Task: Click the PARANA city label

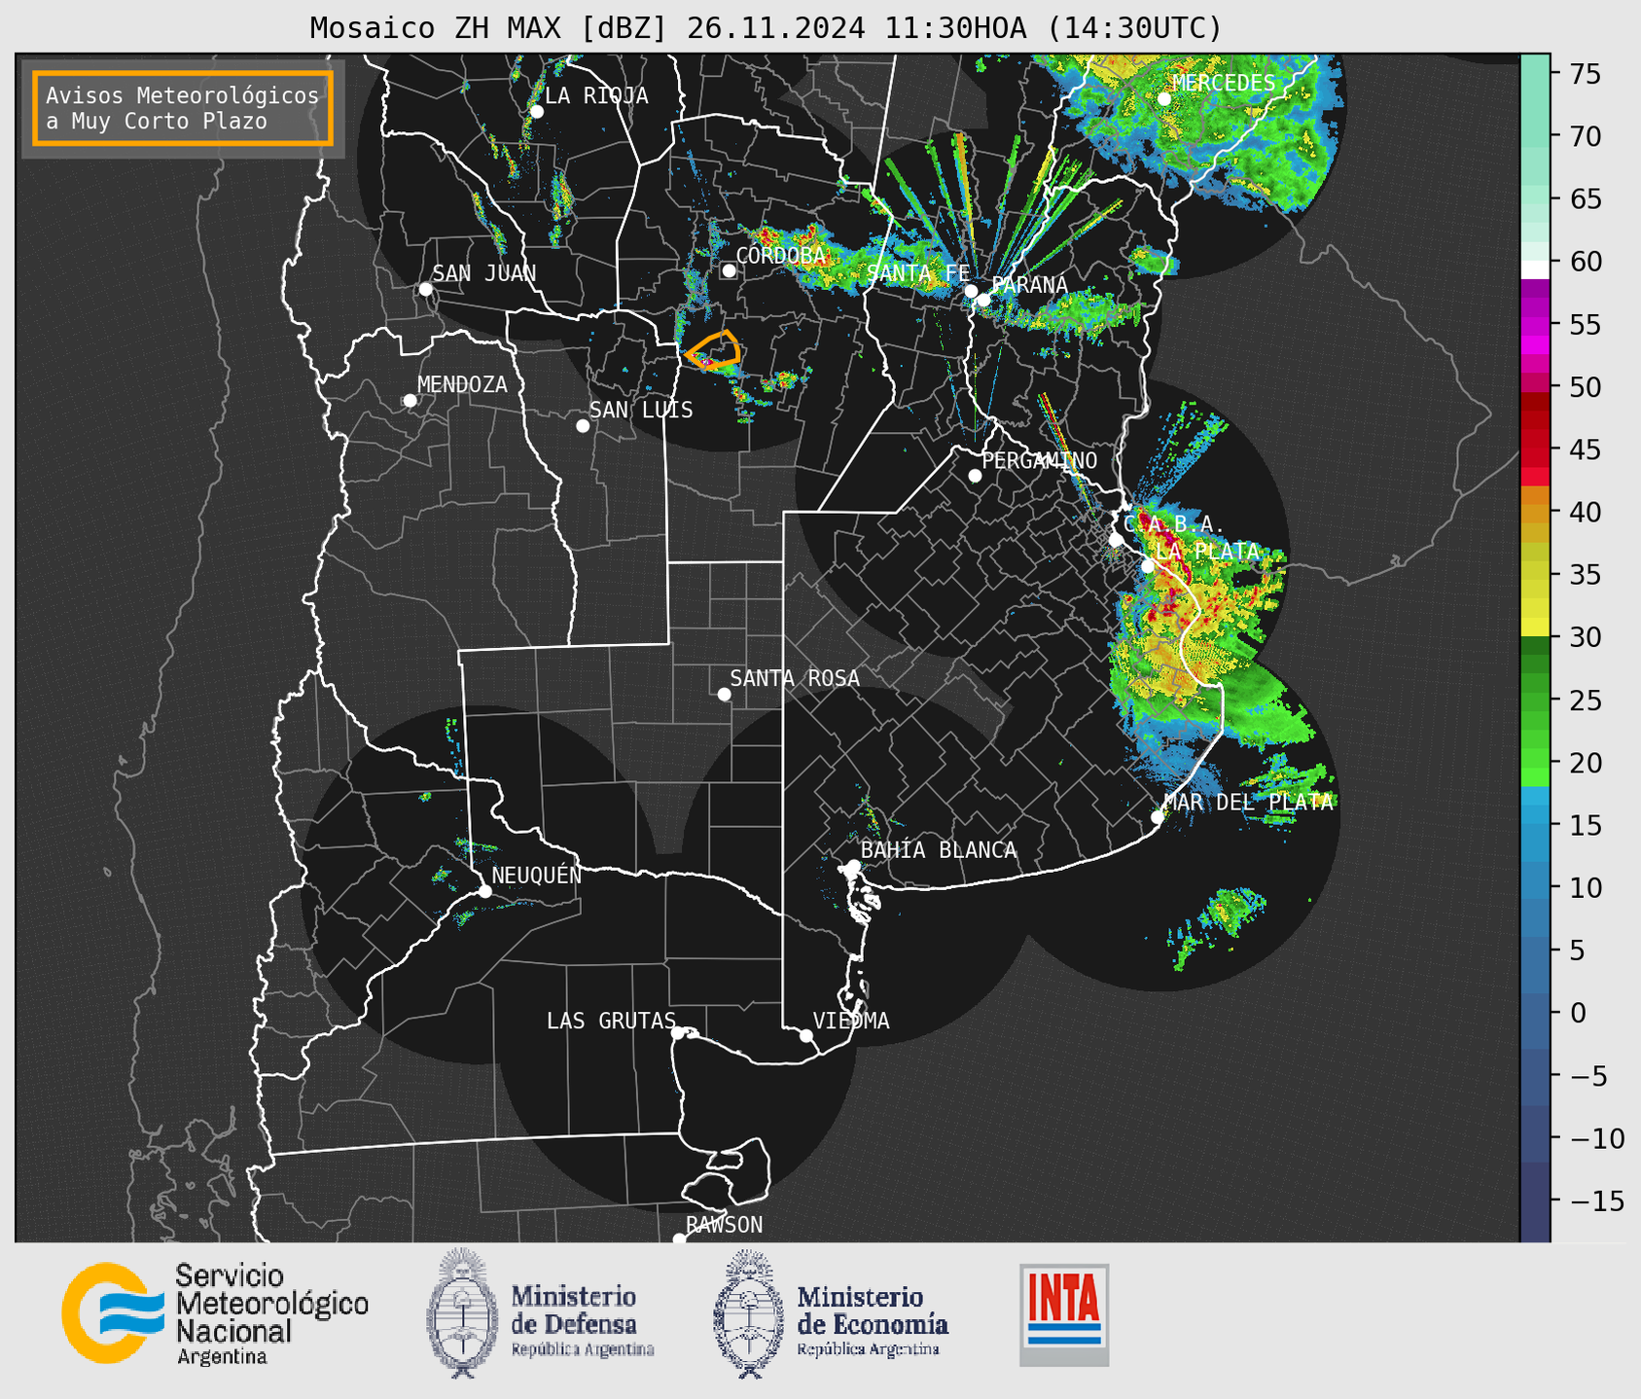Action: tap(1029, 285)
